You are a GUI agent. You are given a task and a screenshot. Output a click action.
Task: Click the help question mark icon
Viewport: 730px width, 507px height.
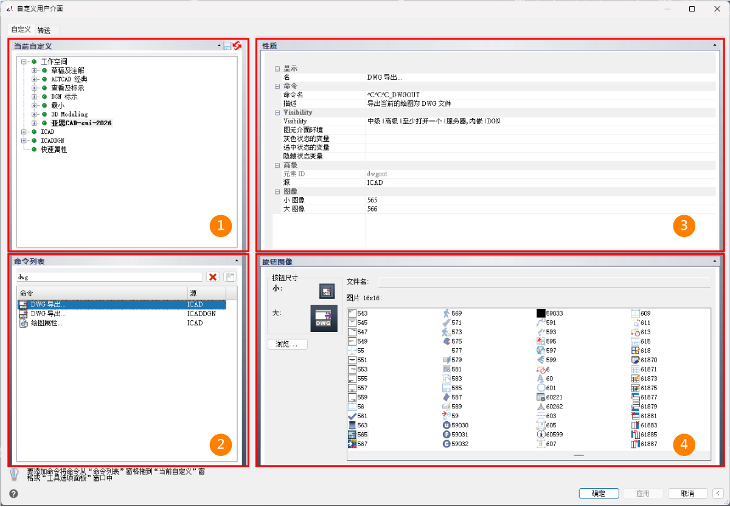click(x=13, y=493)
